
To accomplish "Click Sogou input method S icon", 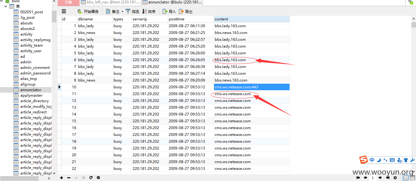I will [364, 160].
